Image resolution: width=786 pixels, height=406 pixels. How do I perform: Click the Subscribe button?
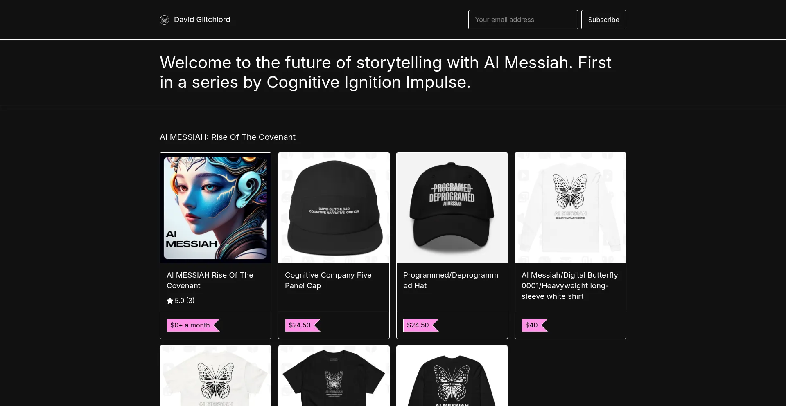(603, 20)
